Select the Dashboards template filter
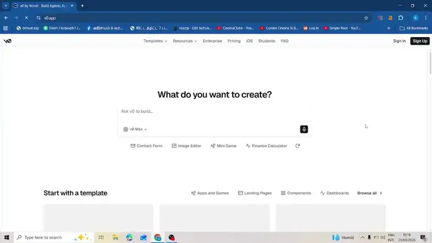432x243 pixels. (x=335, y=193)
